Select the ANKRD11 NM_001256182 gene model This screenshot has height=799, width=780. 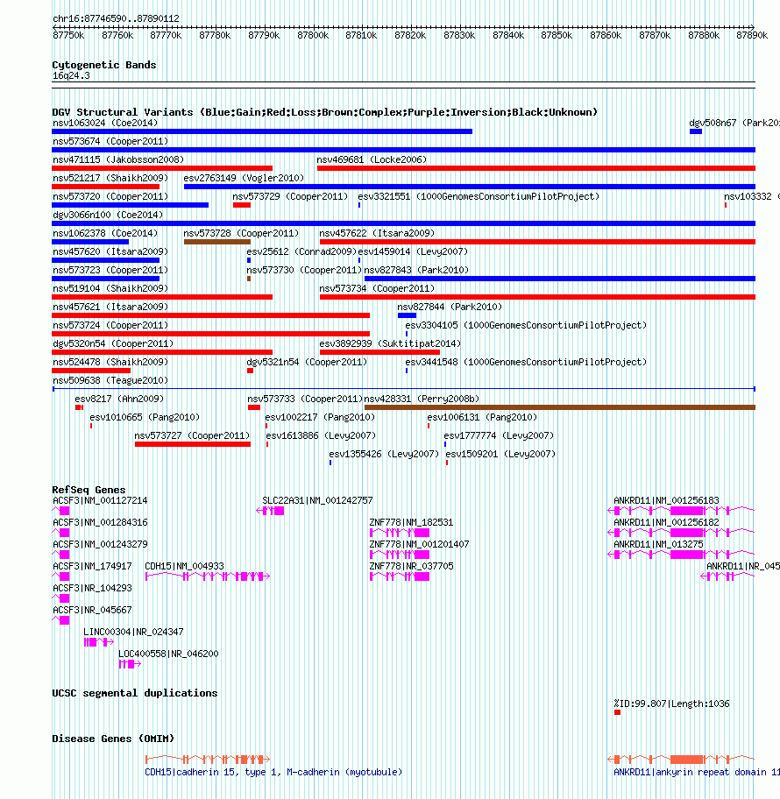[681, 533]
